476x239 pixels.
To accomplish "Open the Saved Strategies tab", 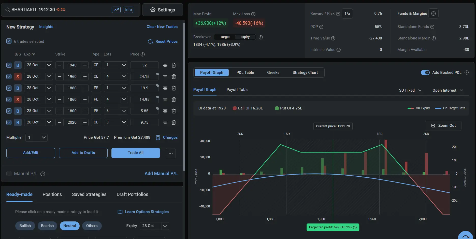I will click(89, 194).
